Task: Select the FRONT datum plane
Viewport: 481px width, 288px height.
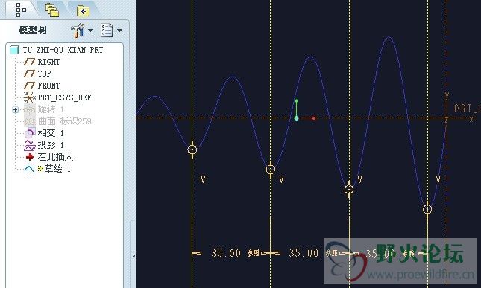Action: coord(42,86)
